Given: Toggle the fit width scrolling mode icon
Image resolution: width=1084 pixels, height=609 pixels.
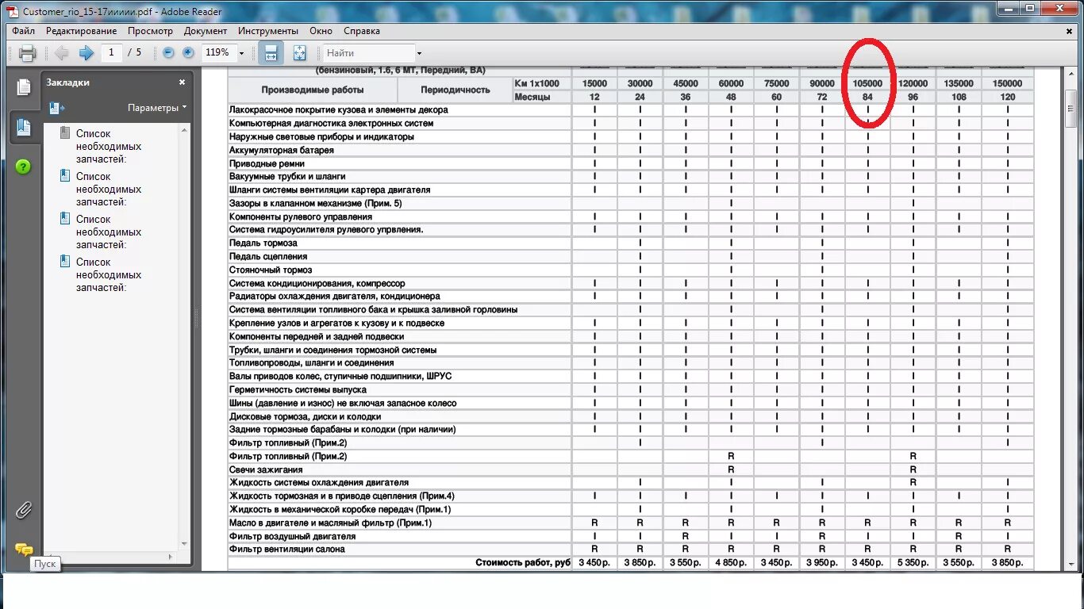Looking at the screenshot, I should [x=271, y=53].
